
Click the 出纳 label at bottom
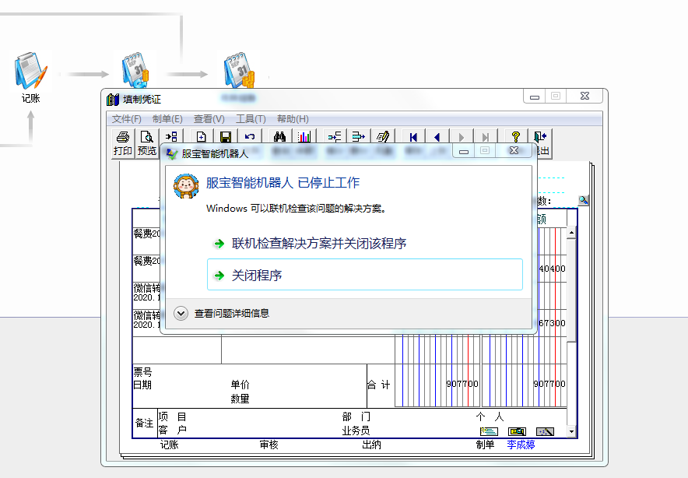371,445
